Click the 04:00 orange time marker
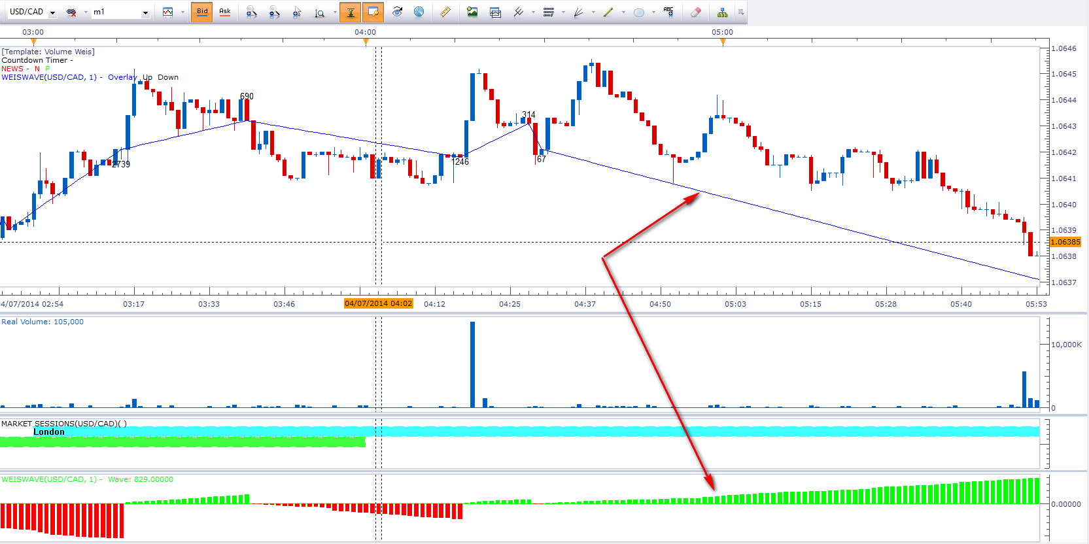This screenshot has height=544, width=1089. click(x=366, y=42)
